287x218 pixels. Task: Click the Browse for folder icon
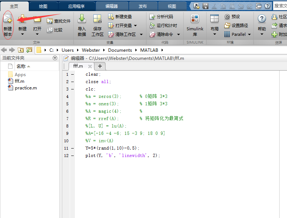tap(29, 50)
